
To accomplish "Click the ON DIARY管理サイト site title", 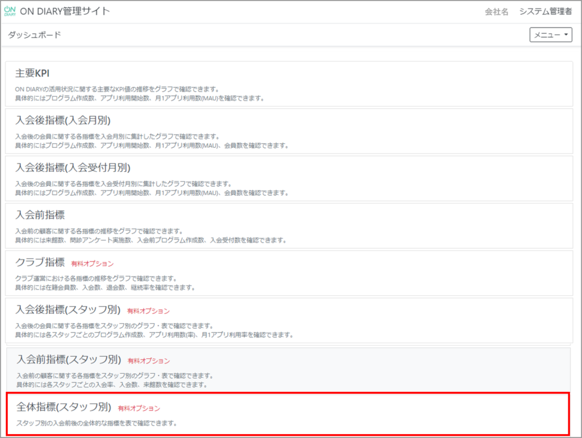I will click(65, 11).
